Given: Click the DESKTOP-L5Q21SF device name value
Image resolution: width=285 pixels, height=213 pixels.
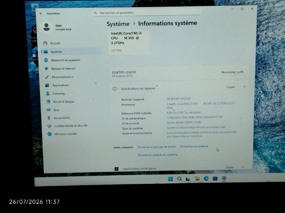Looking at the screenshot, I should [179, 99].
